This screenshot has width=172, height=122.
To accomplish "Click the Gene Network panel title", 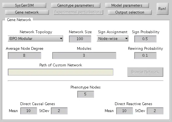I will (x=19, y=20).
